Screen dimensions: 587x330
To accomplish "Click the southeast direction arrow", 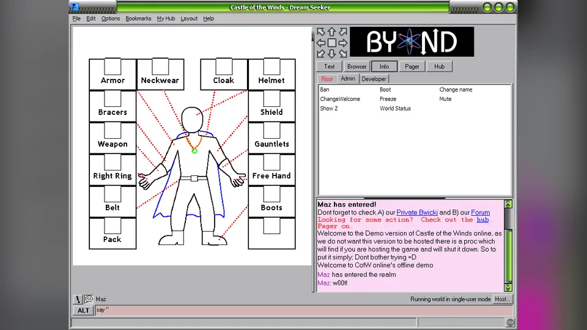I will pos(343,54).
